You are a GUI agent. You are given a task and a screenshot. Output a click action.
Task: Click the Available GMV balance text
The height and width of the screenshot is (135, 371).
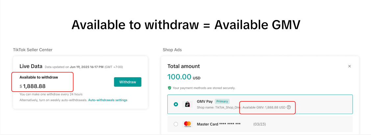(264, 107)
